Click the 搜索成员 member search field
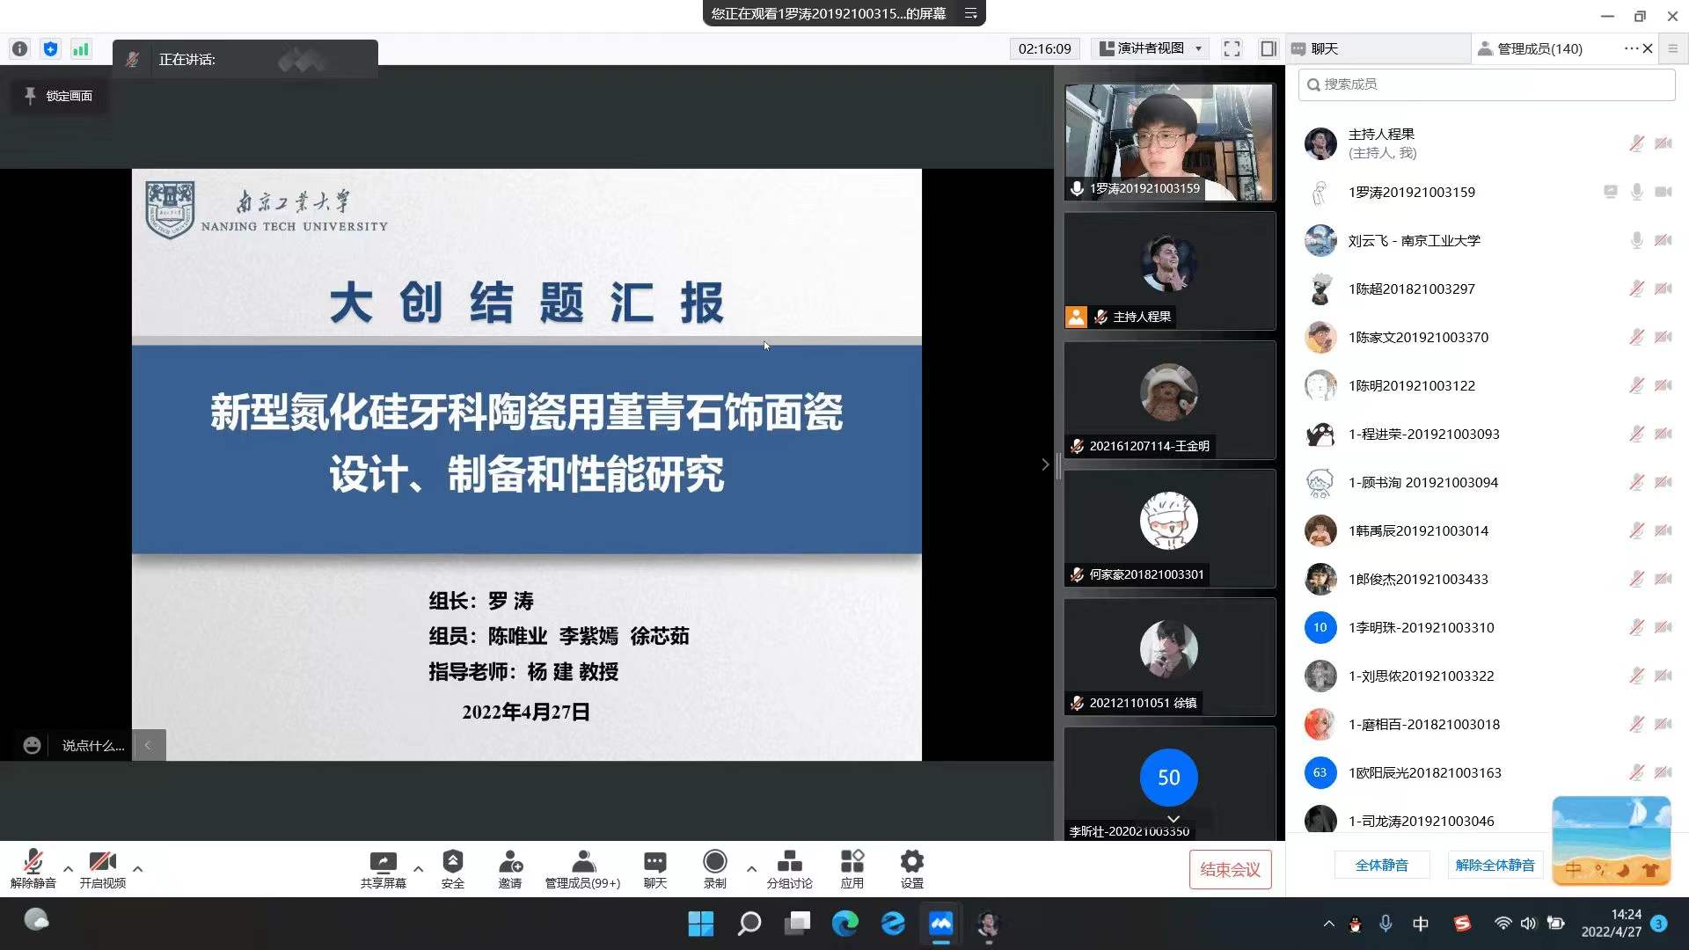The width and height of the screenshot is (1689, 950). (1487, 84)
